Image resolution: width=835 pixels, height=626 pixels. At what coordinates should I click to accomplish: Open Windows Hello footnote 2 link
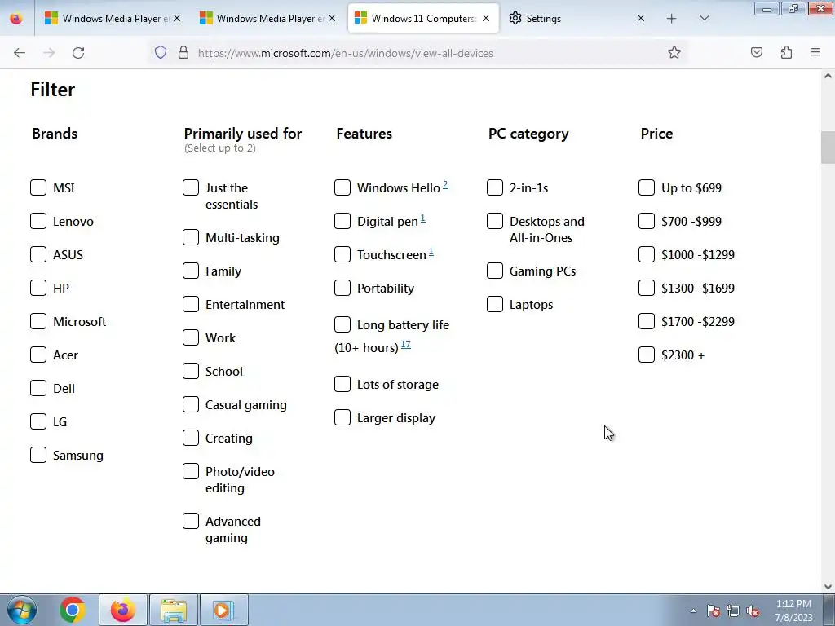pyautogui.click(x=445, y=185)
